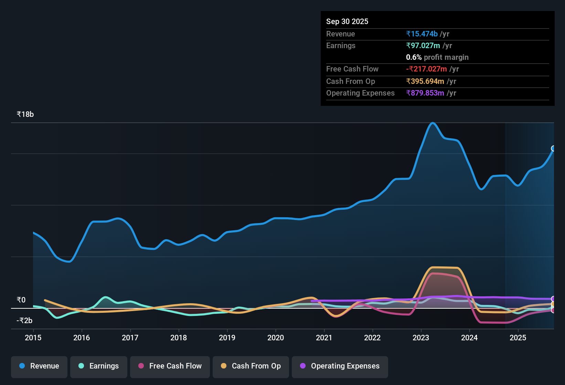Click the orange Cash From Op legend dot

tap(224, 366)
